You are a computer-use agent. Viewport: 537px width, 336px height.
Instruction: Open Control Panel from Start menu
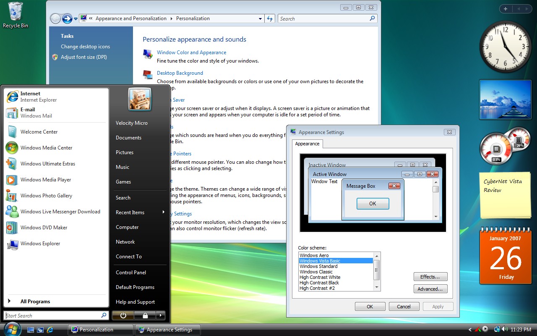131,273
